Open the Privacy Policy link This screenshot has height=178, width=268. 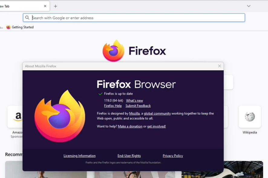coord(173,156)
